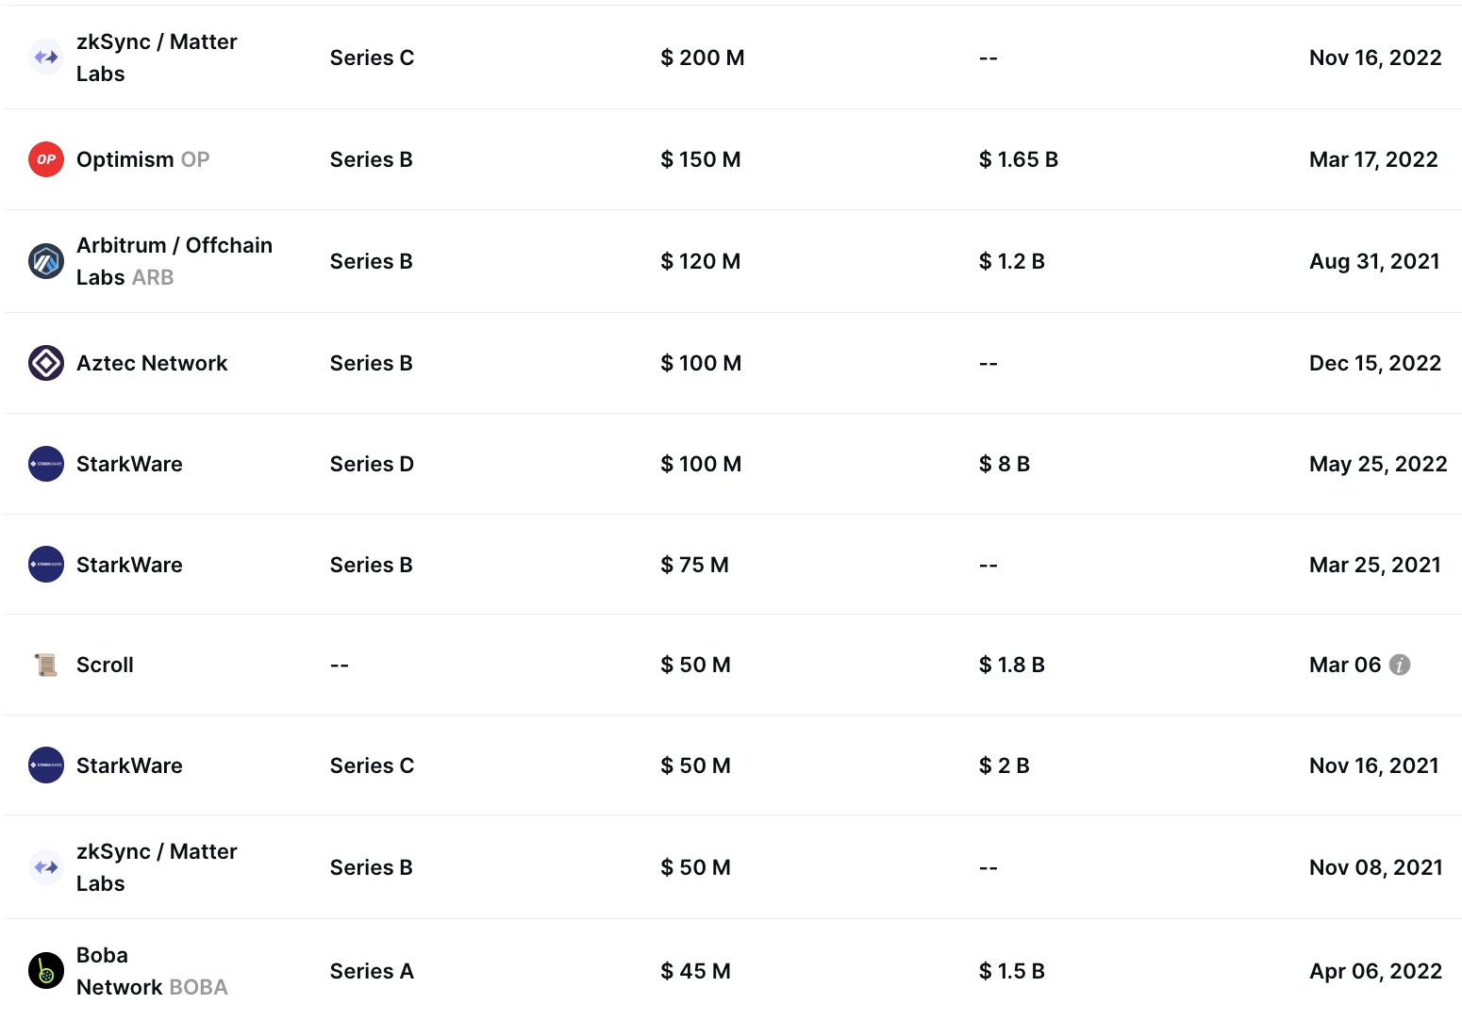The width and height of the screenshot is (1462, 1020).
Task: Click the zkSync Series B row logo
Action: [x=46, y=867]
